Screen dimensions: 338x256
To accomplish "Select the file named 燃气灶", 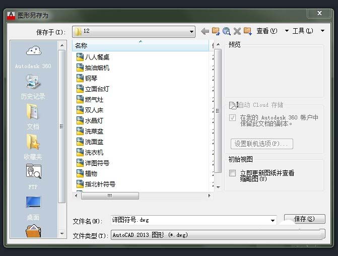I will pos(94,99).
